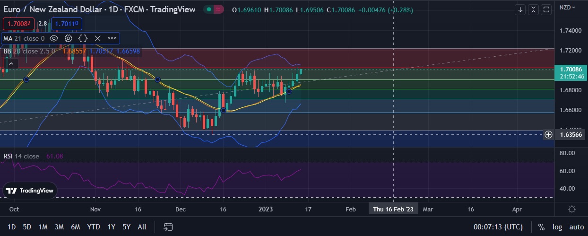Click the TradingView logo badge
Viewport: 588px width, 236px height.
pyautogui.click(x=31, y=191)
